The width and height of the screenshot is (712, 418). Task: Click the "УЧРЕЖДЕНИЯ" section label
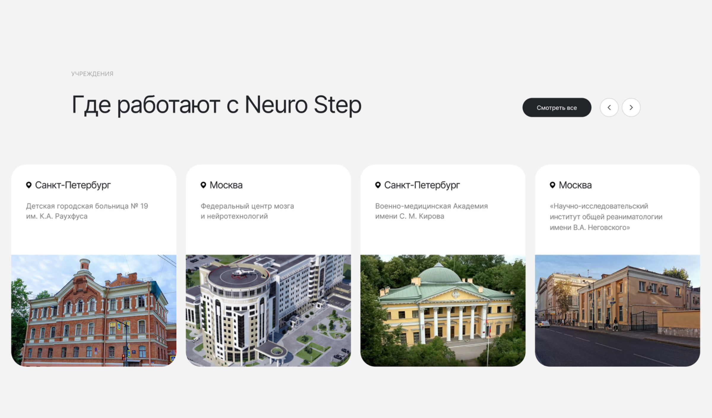point(92,74)
